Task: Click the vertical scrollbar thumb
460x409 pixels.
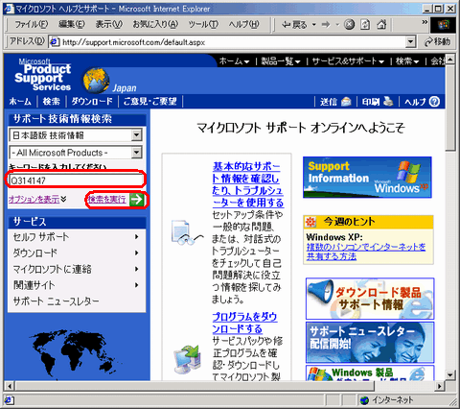Action: click(449, 108)
